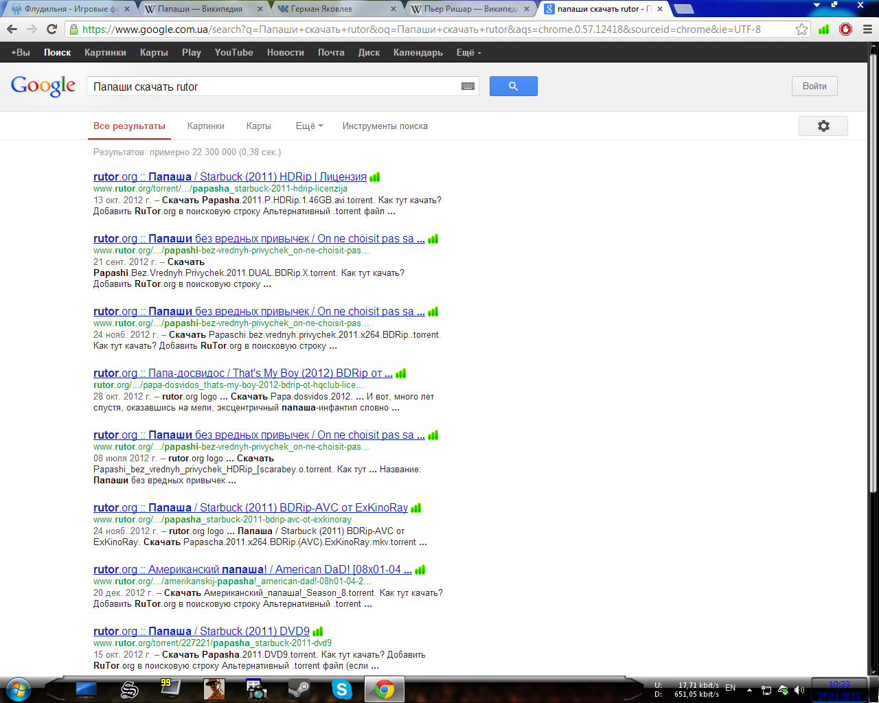Viewport: 879px width, 703px height.
Task: Open the network connection tray icon
Action: (x=766, y=690)
